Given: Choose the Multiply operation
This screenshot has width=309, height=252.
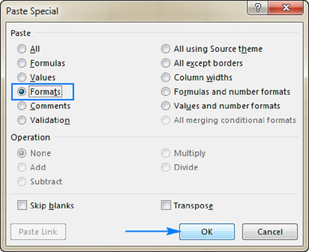Looking at the screenshot, I should click(x=166, y=153).
